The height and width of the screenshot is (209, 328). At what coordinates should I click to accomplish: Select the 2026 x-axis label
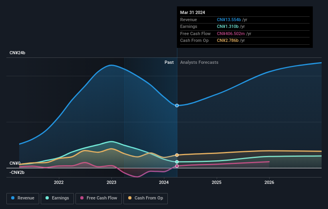click(269, 182)
